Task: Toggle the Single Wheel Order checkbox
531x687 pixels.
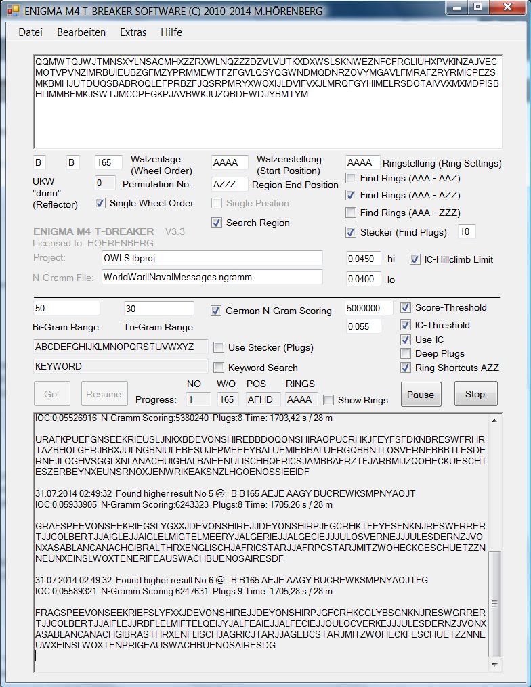Action: (100, 203)
